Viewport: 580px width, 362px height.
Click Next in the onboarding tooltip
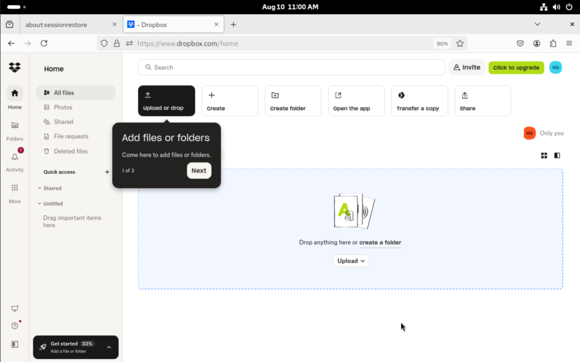tap(199, 171)
